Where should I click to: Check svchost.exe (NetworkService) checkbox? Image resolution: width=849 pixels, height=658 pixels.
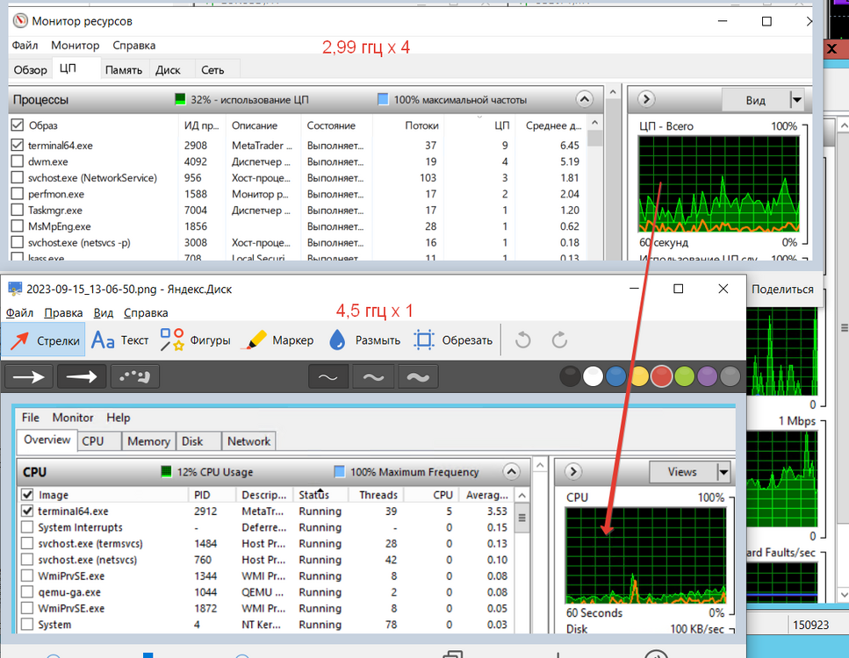coord(18,177)
